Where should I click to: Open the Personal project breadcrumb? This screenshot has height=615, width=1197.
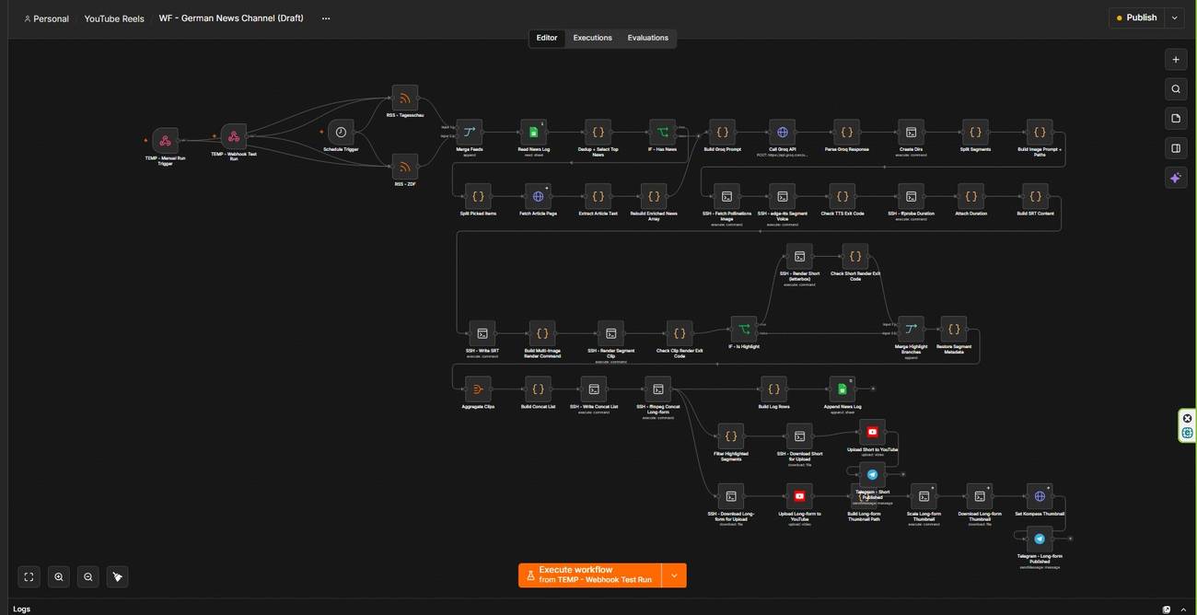(46, 18)
